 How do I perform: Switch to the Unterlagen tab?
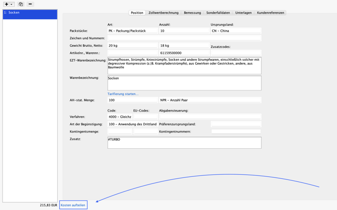click(x=243, y=13)
